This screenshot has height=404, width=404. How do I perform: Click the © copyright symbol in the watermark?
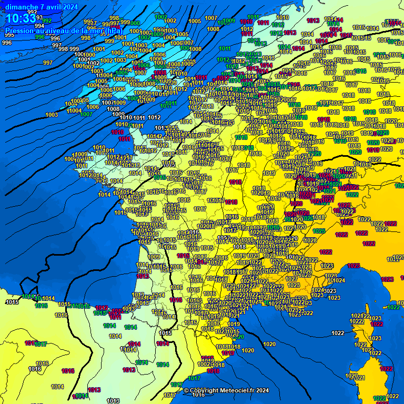coord(186,390)
